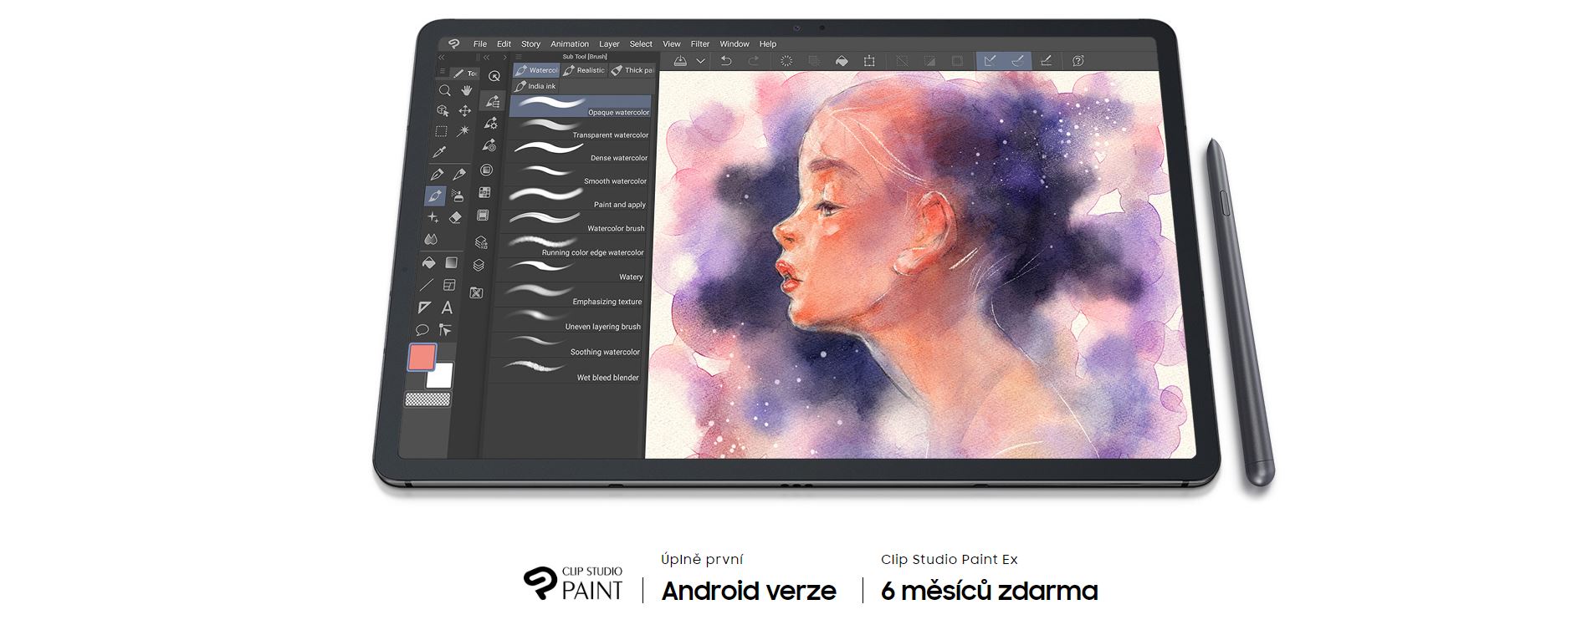
Task: Toggle snap to grid button
Action: 1046,61
